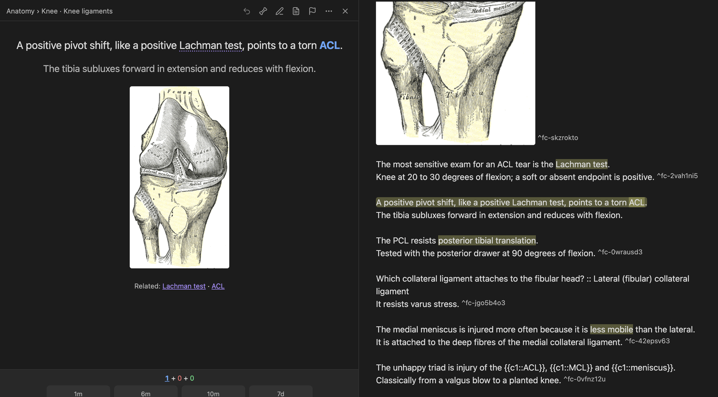Click highlighted 'Lachman test' in the note
The width and height of the screenshot is (718, 397).
[x=582, y=164]
